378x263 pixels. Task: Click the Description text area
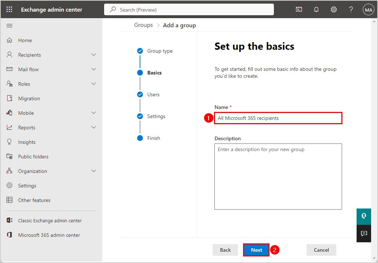[x=278, y=177]
